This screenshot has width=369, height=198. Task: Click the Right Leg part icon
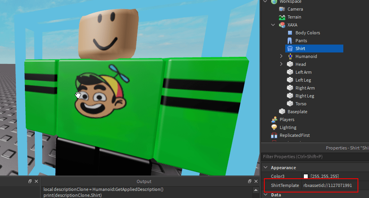pos(290,96)
